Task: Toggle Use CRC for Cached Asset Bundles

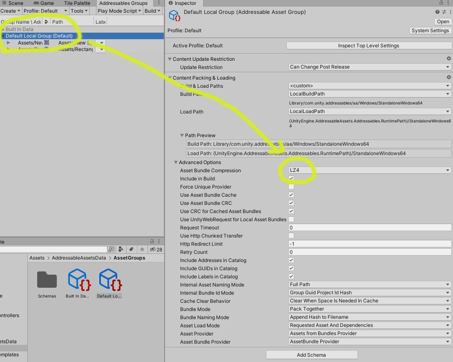Action: [x=291, y=211]
